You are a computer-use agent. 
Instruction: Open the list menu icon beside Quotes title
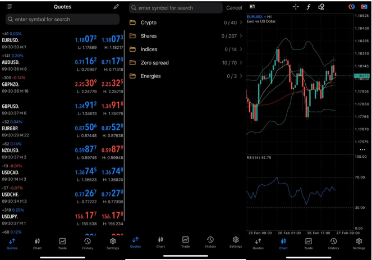coord(9,7)
